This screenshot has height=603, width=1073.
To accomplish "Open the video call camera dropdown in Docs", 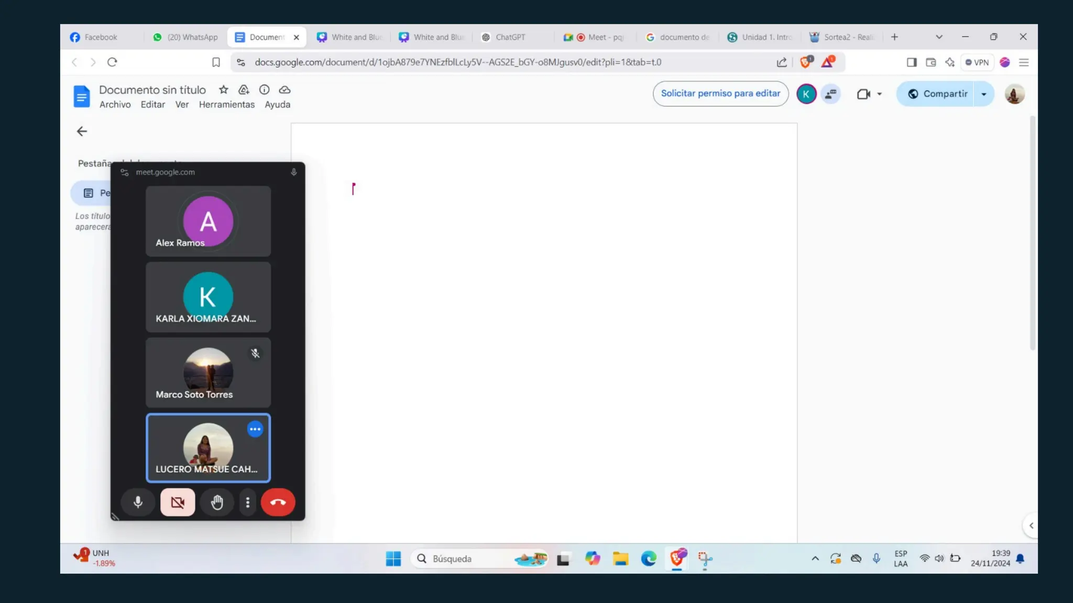I will 879,94.
